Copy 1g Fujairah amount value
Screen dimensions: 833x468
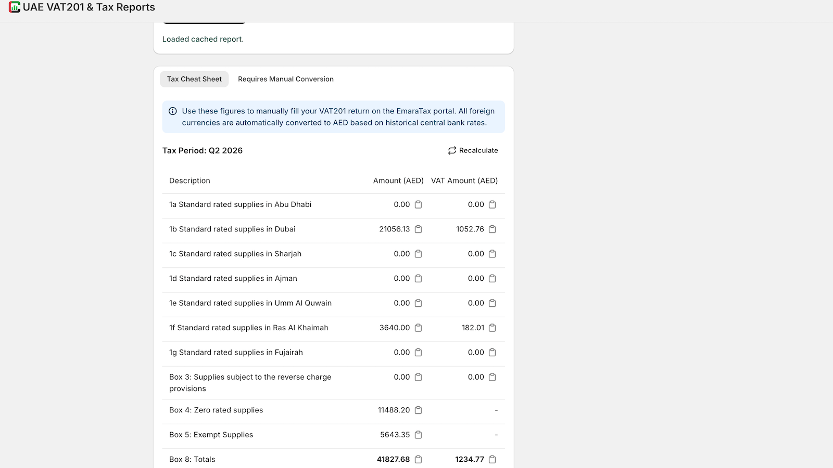click(418, 353)
